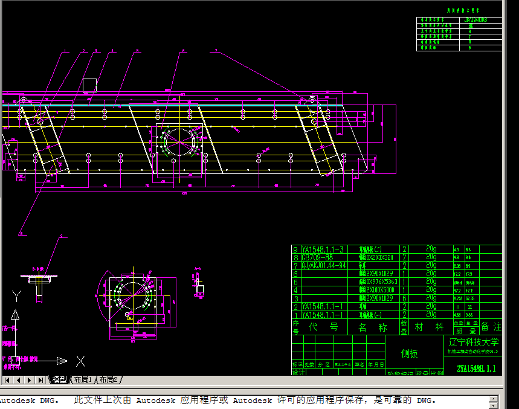Screen dimensions: 519x409
Task: Click the previous layout tab arrow
Action: pos(18,380)
